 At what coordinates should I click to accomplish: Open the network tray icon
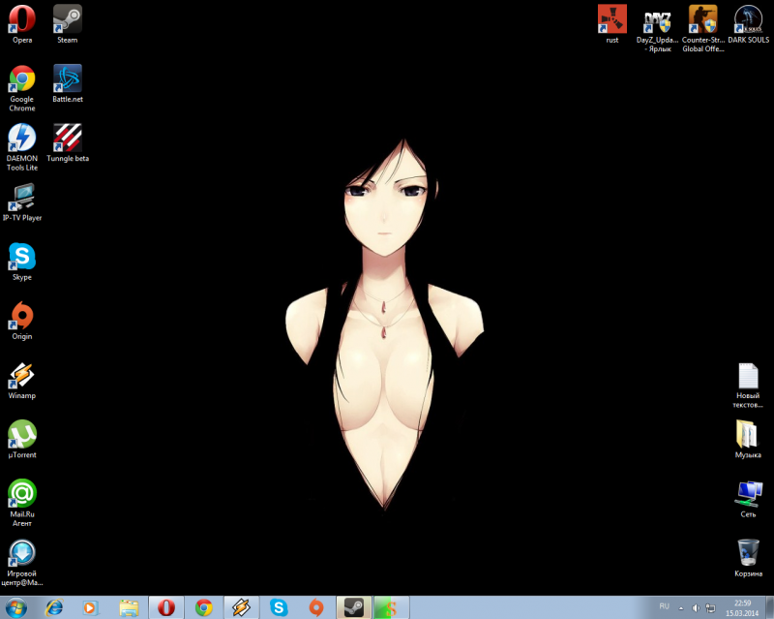click(x=710, y=608)
